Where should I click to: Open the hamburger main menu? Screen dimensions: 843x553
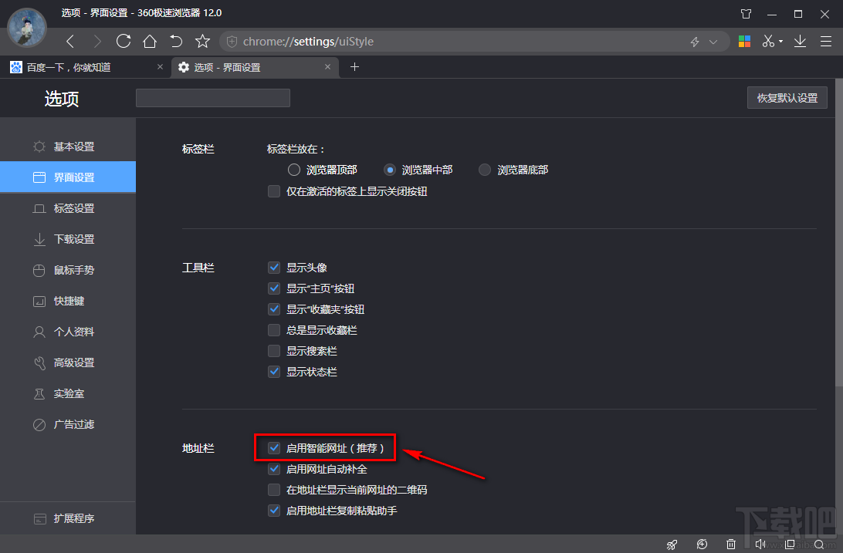coord(826,42)
